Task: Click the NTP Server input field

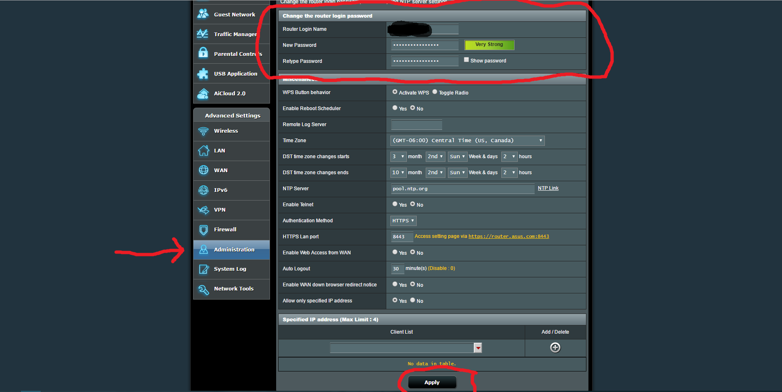Action: pos(462,189)
